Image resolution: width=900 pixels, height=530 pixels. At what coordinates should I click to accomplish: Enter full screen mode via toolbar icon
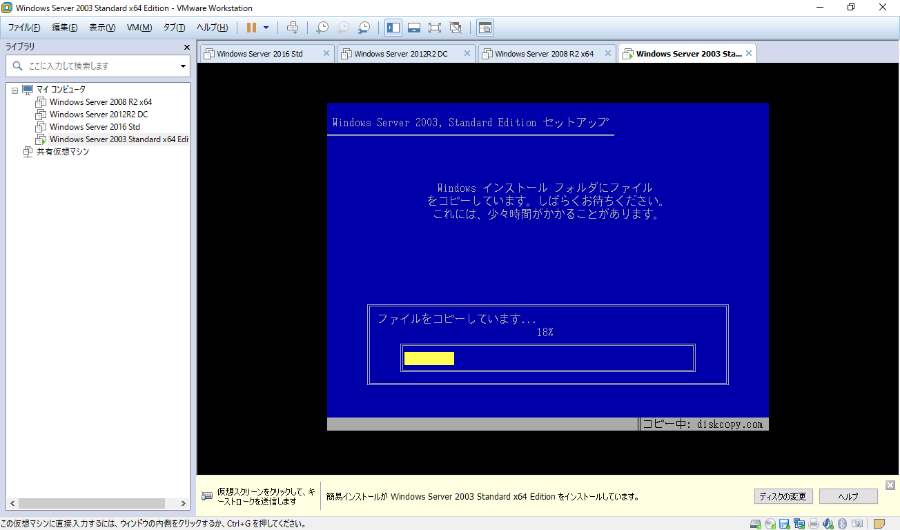434,28
